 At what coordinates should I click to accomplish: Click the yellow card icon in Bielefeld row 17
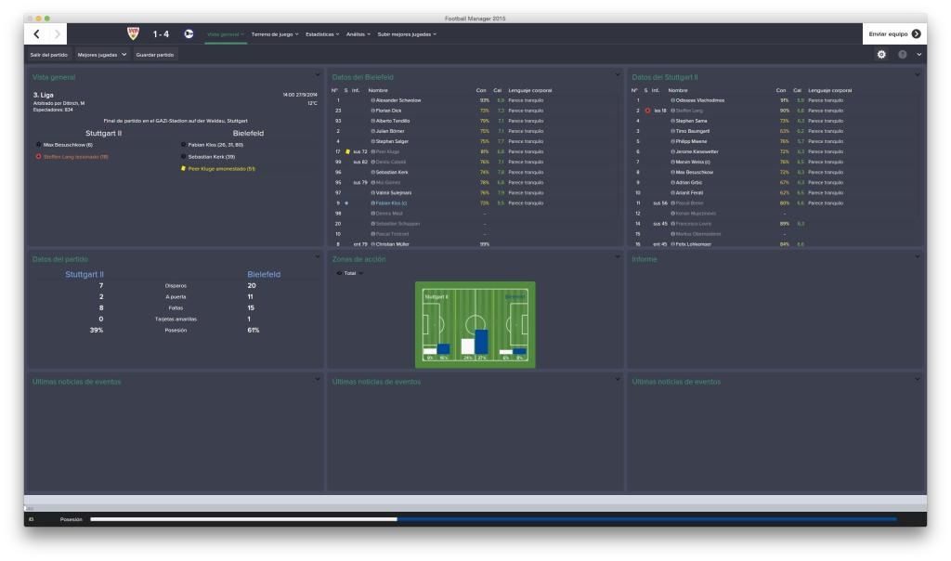tap(347, 151)
